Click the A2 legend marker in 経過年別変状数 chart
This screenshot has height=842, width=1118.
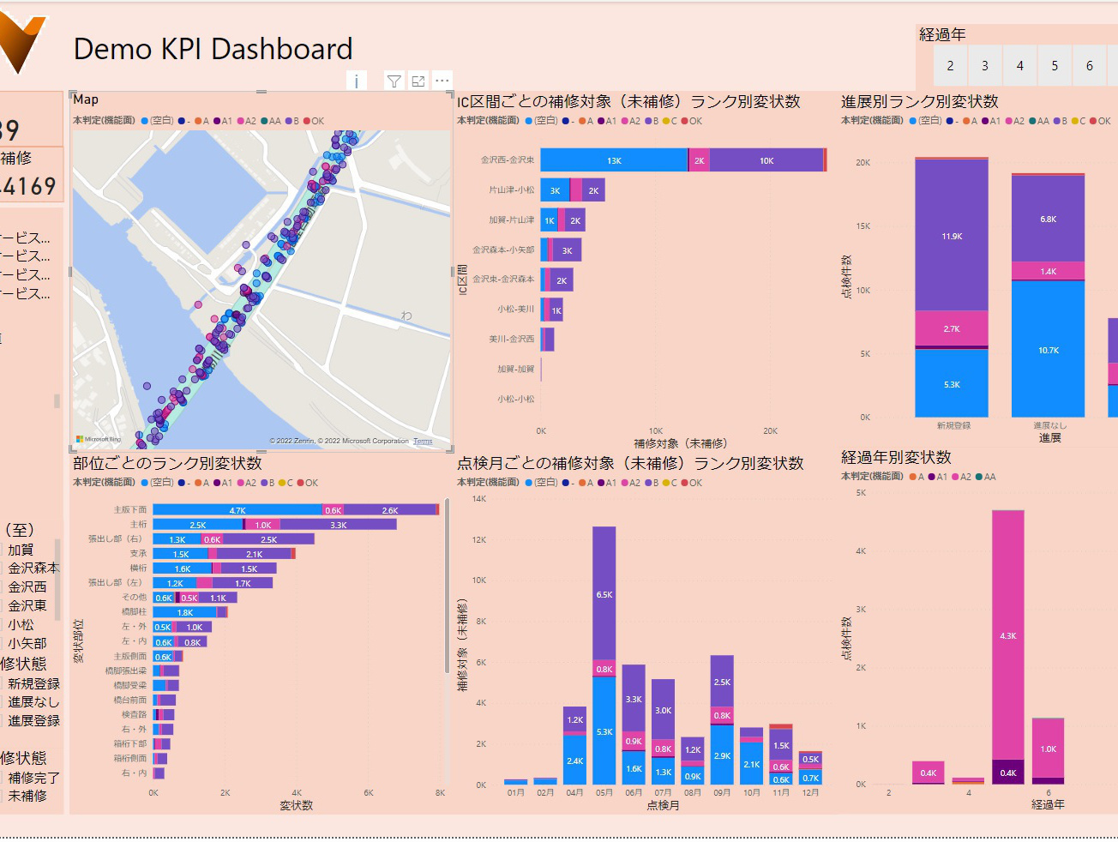pos(955,477)
